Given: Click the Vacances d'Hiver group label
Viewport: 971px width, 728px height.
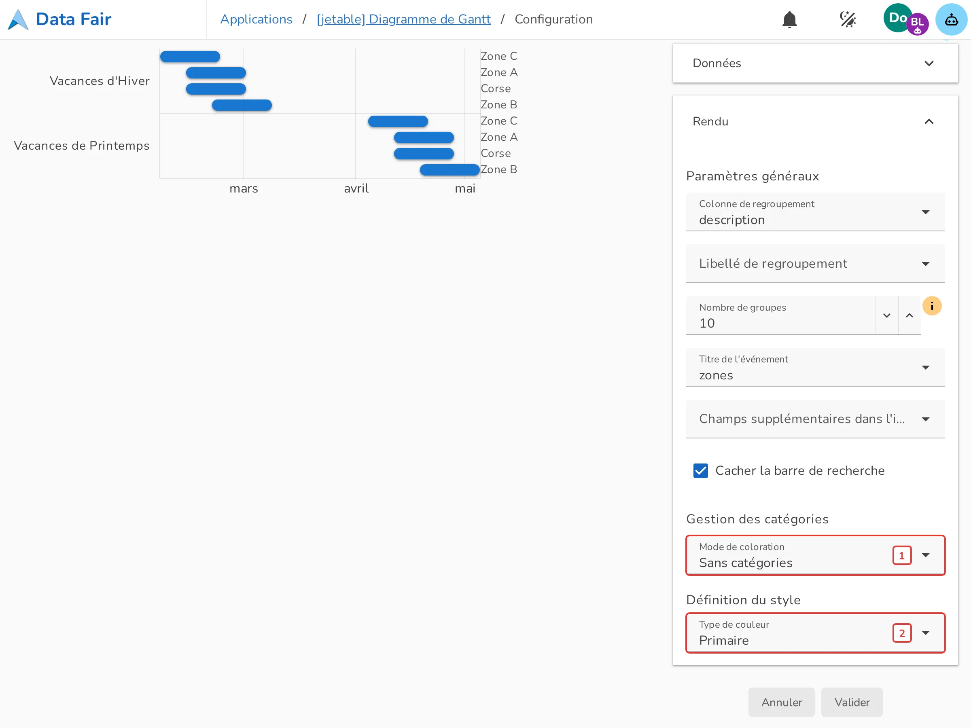Looking at the screenshot, I should point(100,81).
